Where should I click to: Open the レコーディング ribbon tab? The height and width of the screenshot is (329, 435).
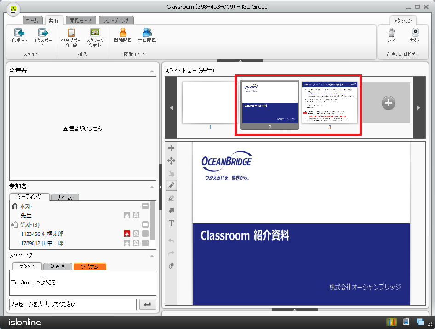116,20
